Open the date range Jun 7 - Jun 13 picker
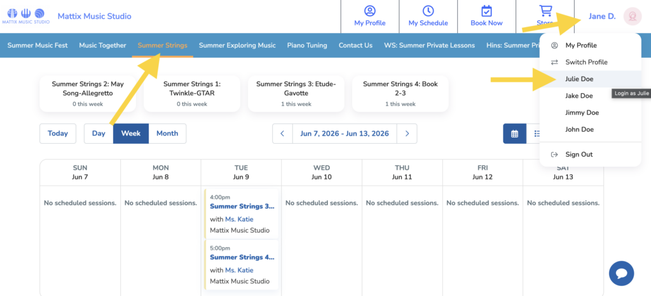 (345, 134)
